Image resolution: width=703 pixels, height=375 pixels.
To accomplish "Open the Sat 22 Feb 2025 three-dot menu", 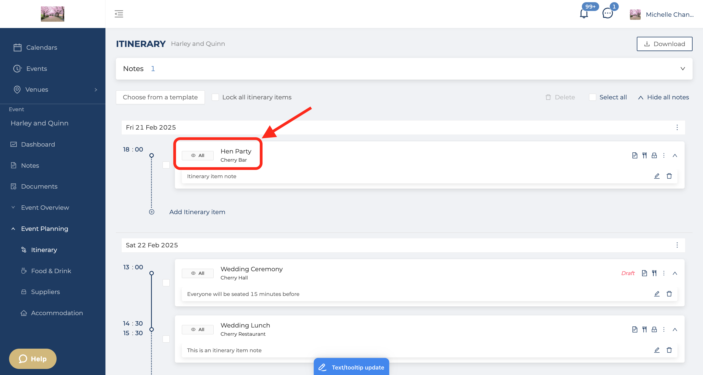I will [677, 245].
